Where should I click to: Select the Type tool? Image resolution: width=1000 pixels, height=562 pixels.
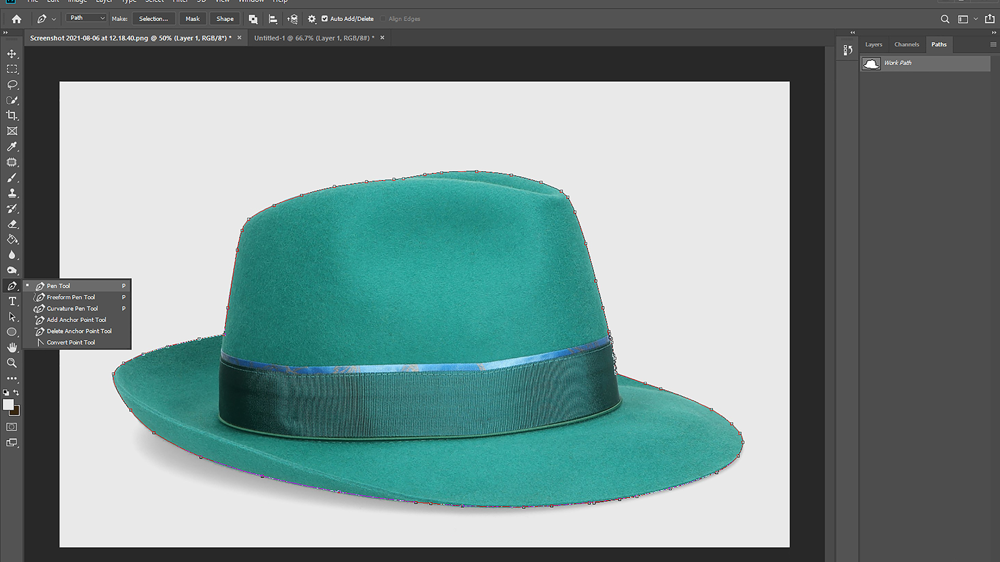coord(12,301)
